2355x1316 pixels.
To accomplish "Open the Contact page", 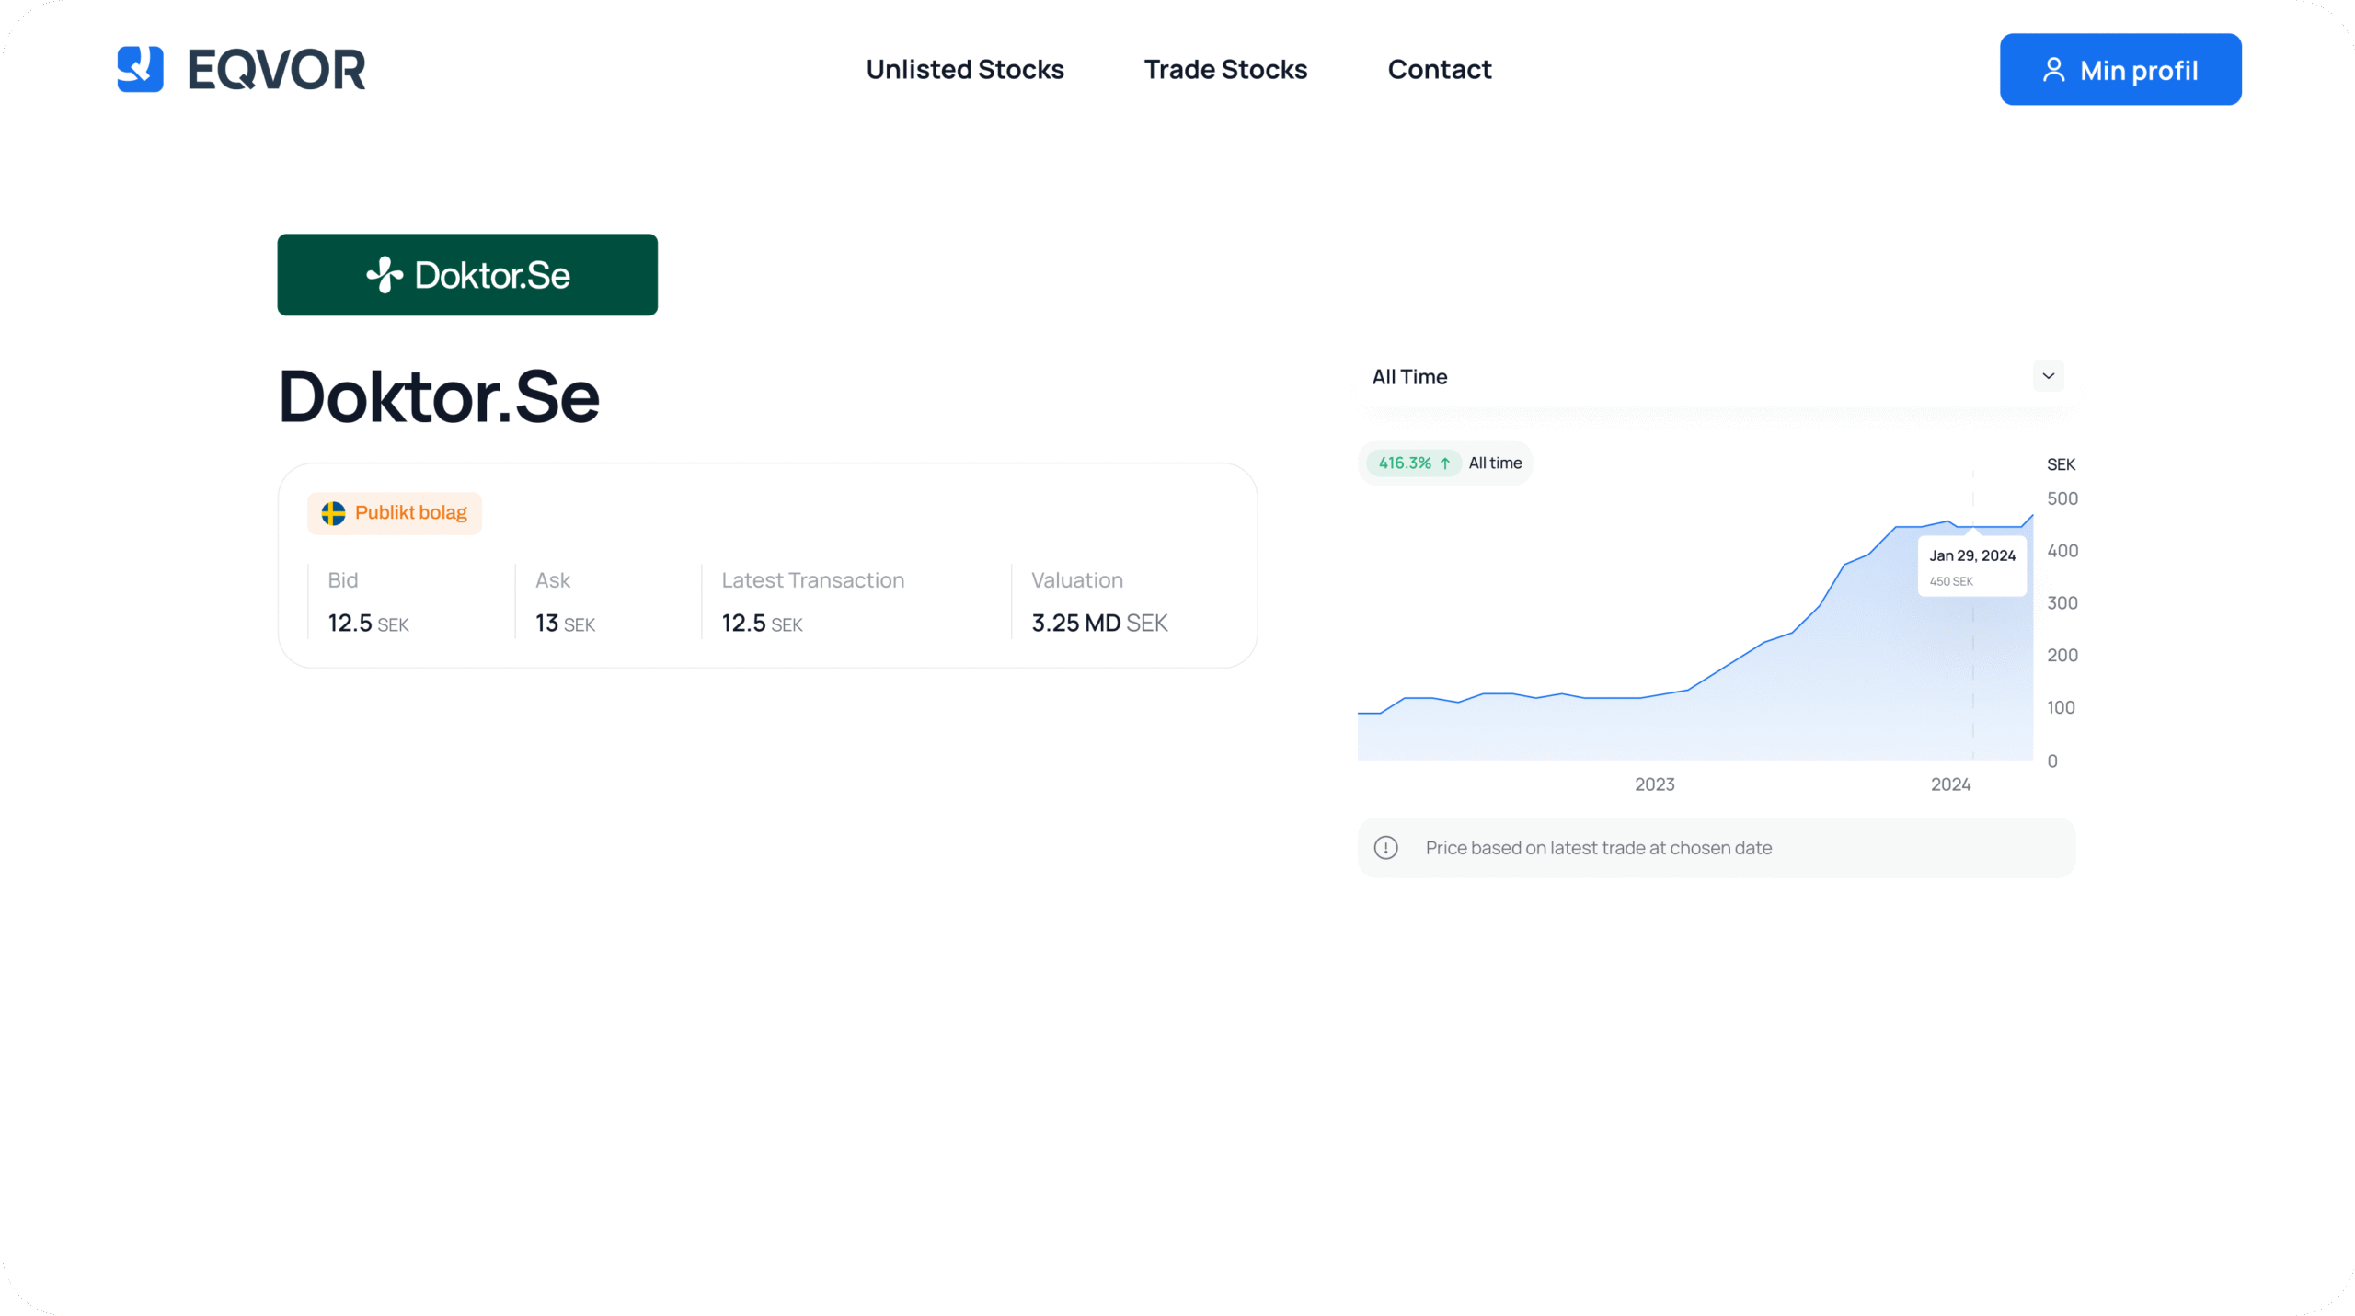I will (x=1440, y=69).
